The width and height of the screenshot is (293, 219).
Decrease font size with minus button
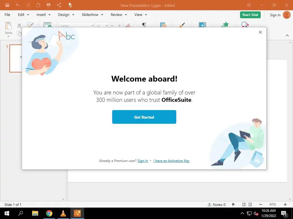(112, 25)
